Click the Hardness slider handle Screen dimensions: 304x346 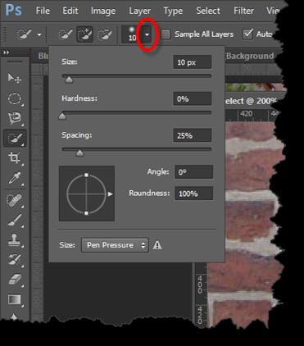click(62, 116)
